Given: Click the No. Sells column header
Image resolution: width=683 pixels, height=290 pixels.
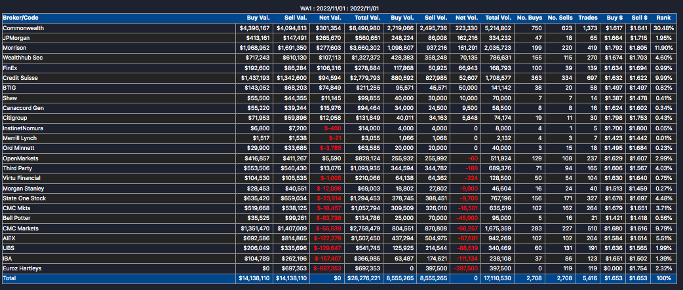Looking at the screenshot, I should click(x=560, y=18).
